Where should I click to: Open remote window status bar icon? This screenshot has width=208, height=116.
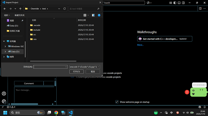[x=3, y=107]
